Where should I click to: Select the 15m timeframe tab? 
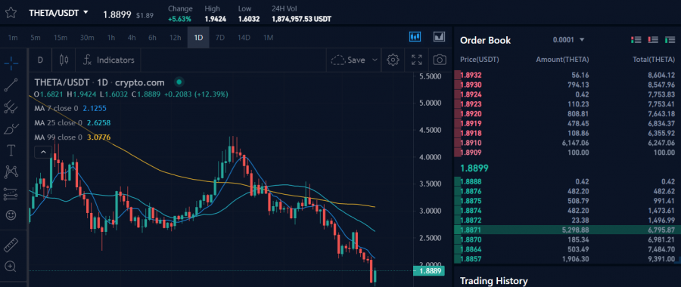tap(61, 38)
